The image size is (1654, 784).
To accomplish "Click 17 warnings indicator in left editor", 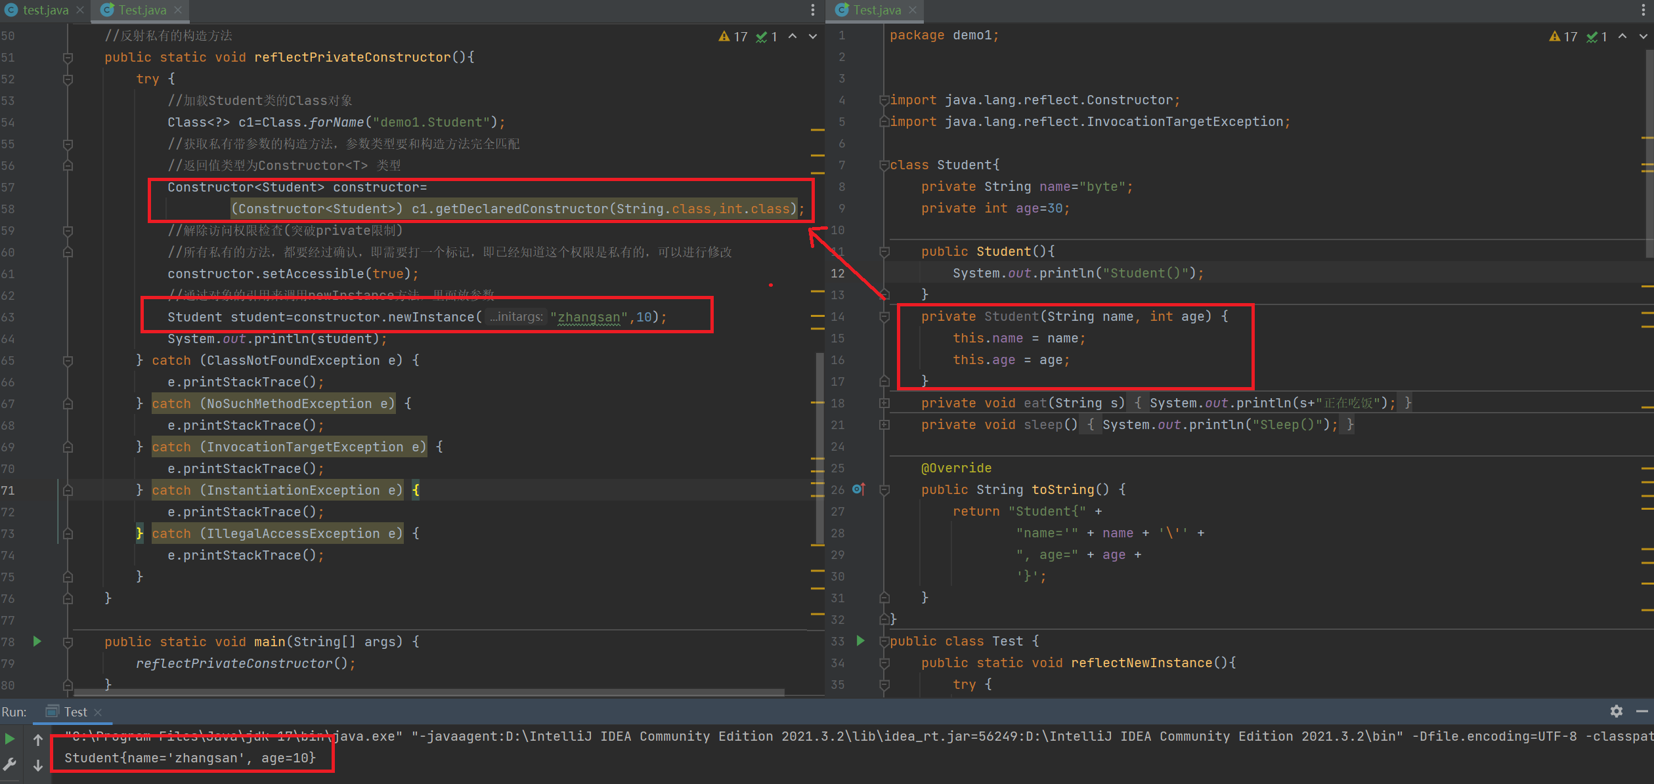I will tap(733, 37).
